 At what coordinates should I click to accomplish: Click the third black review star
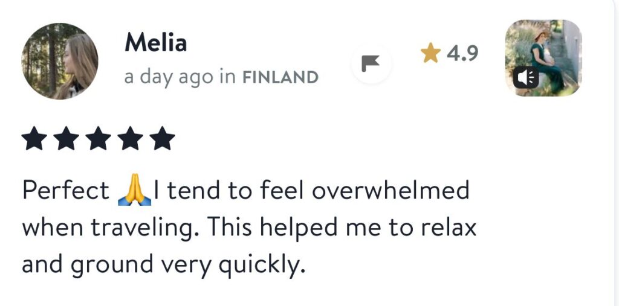pos(97,139)
